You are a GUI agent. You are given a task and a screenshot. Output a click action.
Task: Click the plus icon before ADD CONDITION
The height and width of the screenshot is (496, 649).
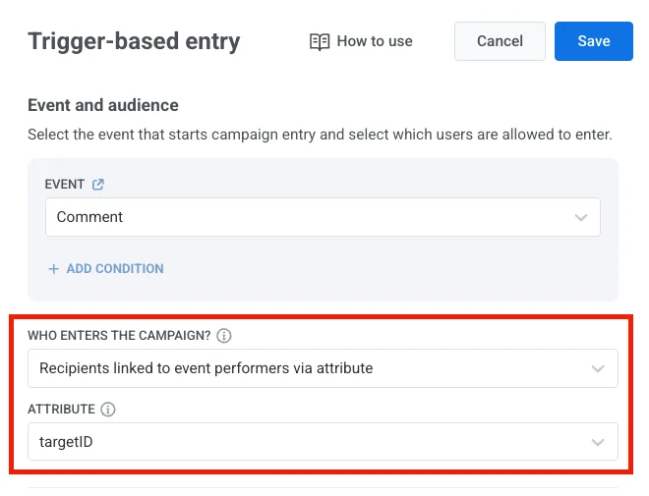[54, 268]
